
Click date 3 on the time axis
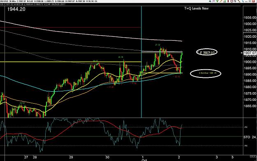point(217,157)
